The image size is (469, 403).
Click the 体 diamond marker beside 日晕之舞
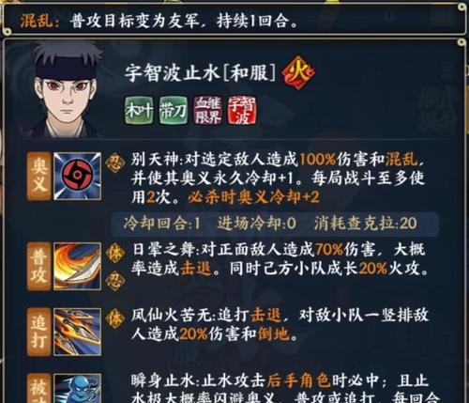114,253
